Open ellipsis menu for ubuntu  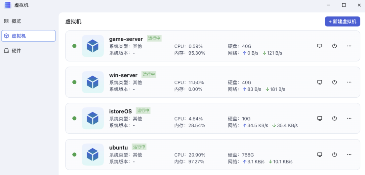[x=349, y=154]
